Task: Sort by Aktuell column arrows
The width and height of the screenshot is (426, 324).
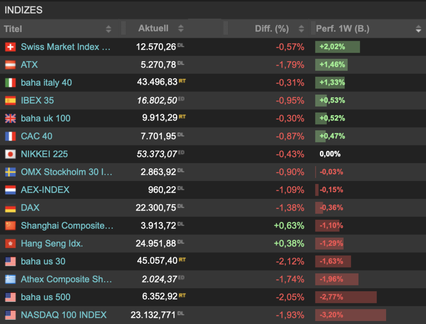Action: tap(181, 29)
